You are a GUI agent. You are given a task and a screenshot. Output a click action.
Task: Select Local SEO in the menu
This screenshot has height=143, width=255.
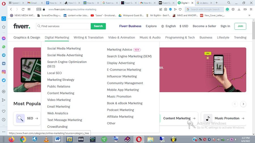point(54,73)
